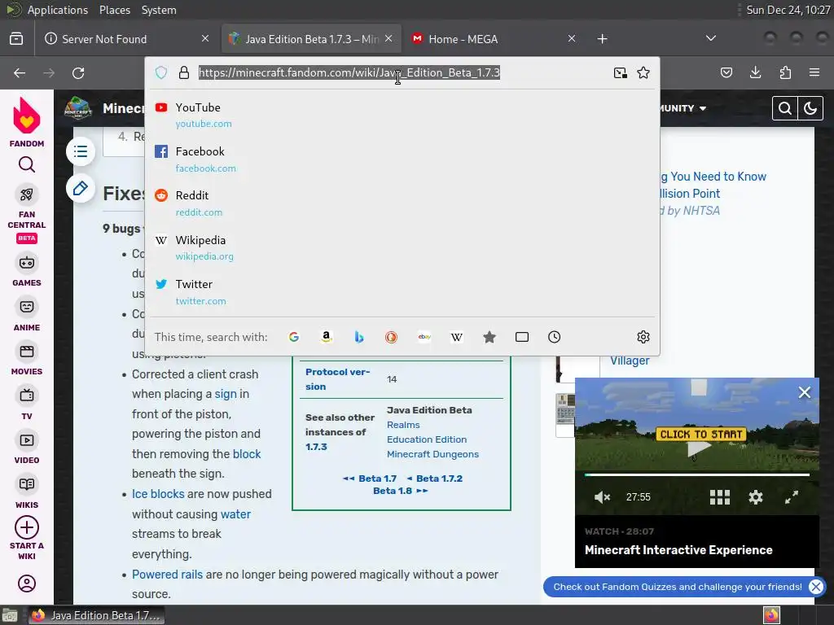Click the edit pencil button
Viewport: 834px width, 625px height.
pos(81,188)
